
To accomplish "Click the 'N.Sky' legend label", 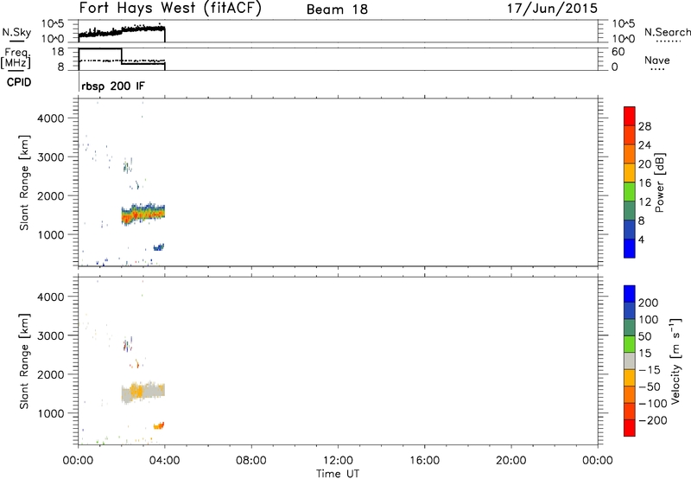I will [x=16, y=32].
